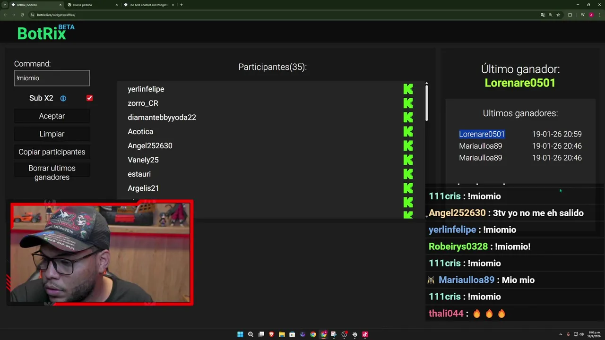Click Borrar ultimos ganadores button
This screenshot has width=605, height=340.
tap(52, 172)
